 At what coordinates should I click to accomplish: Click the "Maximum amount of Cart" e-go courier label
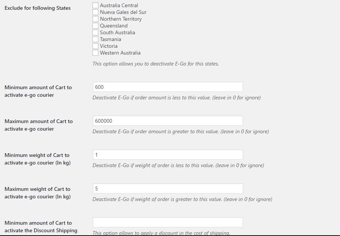pos(38,125)
